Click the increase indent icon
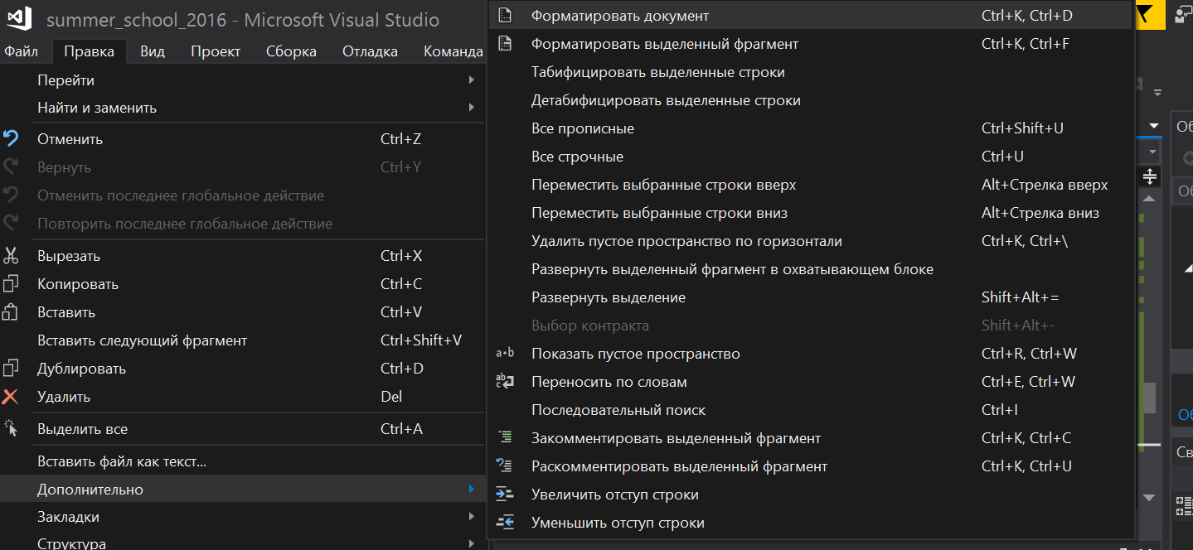Image resolution: width=1193 pixels, height=550 pixels. pyautogui.click(x=504, y=495)
